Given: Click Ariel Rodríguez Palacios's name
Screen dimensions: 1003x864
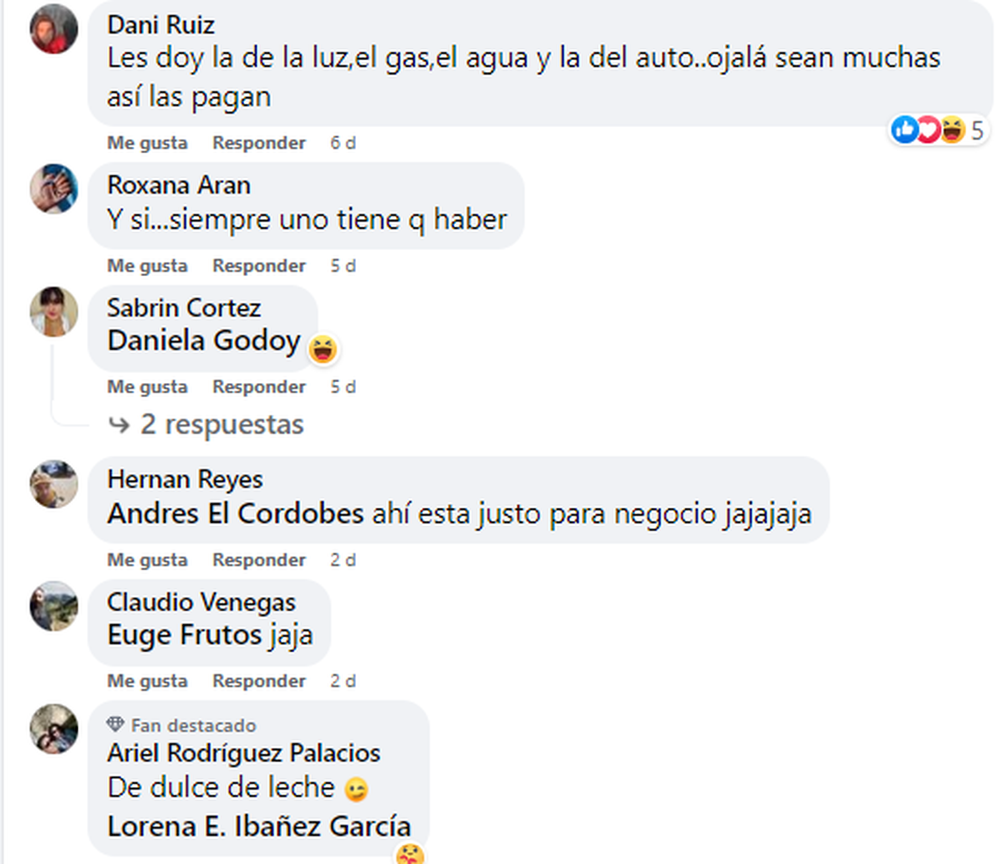Looking at the screenshot, I should [244, 753].
